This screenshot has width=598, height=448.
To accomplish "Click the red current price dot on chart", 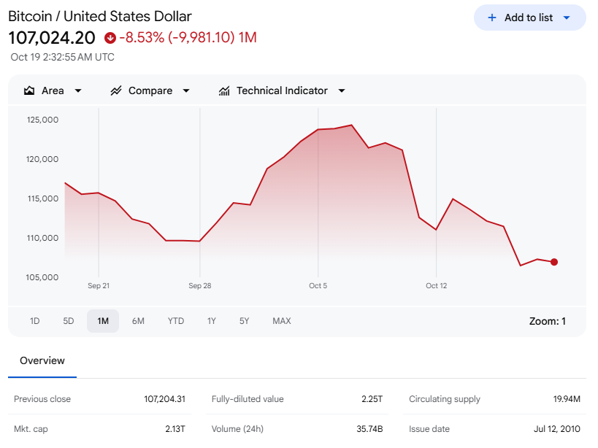I will pyautogui.click(x=554, y=262).
